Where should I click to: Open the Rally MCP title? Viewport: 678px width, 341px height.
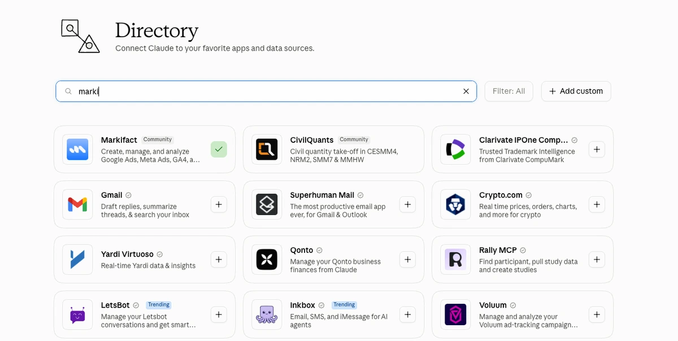pyautogui.click(x=498, y=250)
